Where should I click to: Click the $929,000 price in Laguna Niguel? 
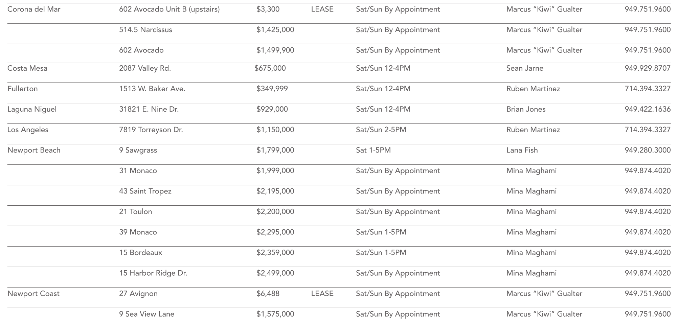click(272, 109)
